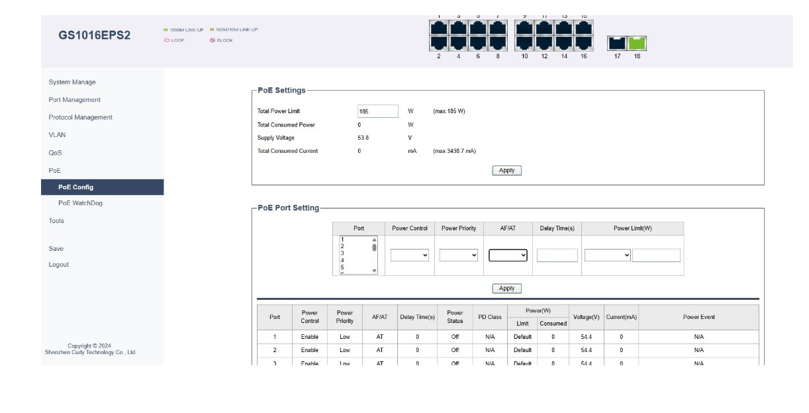Image resolution: width=809 pixels, height=413 pixels.
Task: Click Apply under PoE Port Setting
Action: [507, 289]
